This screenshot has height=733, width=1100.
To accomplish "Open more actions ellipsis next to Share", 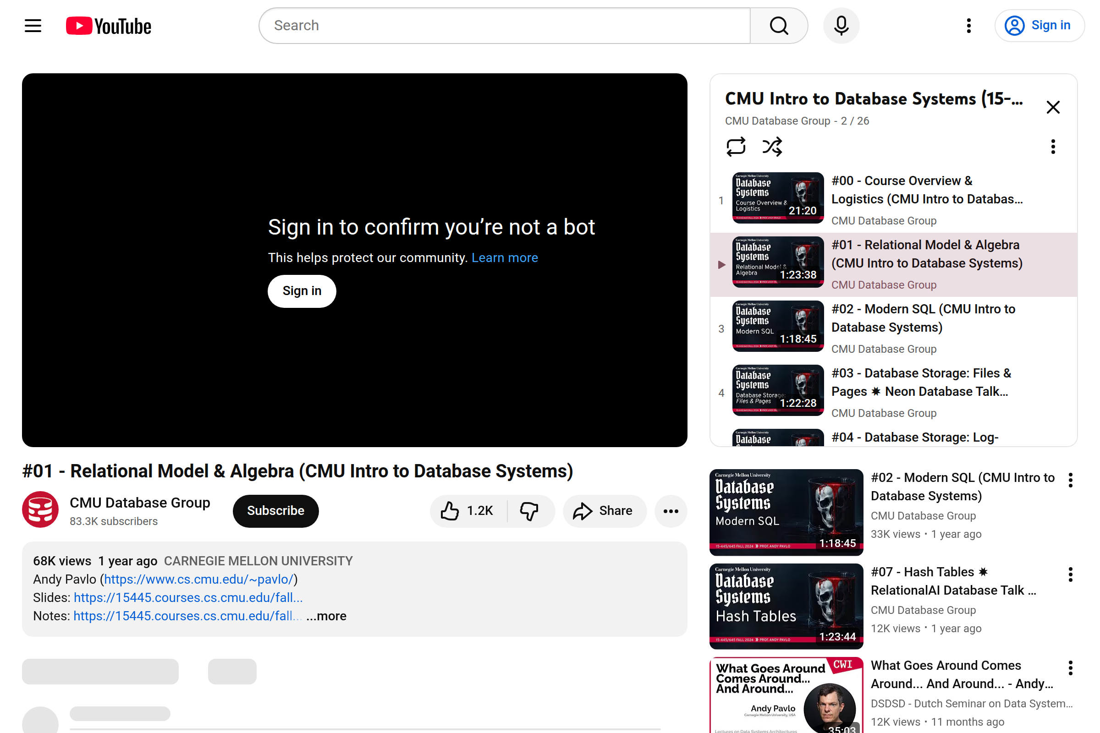I will (x=671, y=511).
